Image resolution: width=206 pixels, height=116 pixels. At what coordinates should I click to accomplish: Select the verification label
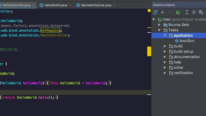coord(183,73)
